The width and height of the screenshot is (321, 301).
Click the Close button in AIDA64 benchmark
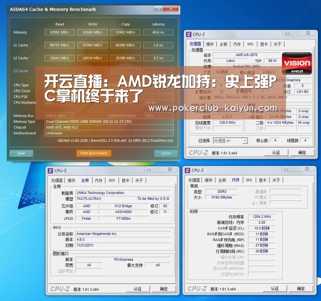pyautogui.click(x=166, y=153)
